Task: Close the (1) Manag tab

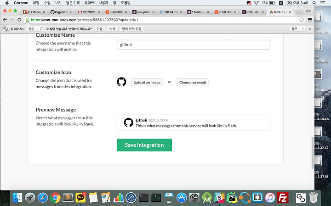Action: [44, 12]
